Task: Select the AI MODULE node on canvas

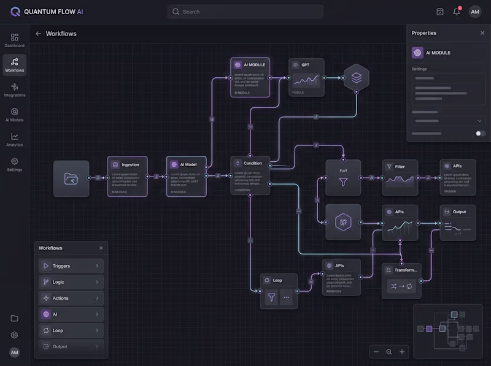Action: [250, 77]
